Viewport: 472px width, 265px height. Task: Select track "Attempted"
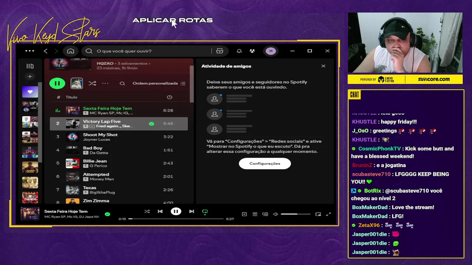119,177
